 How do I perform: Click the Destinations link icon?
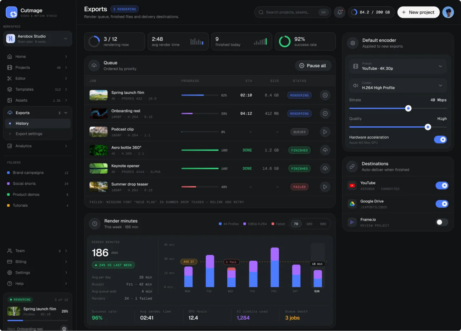(x=352, y=166)
